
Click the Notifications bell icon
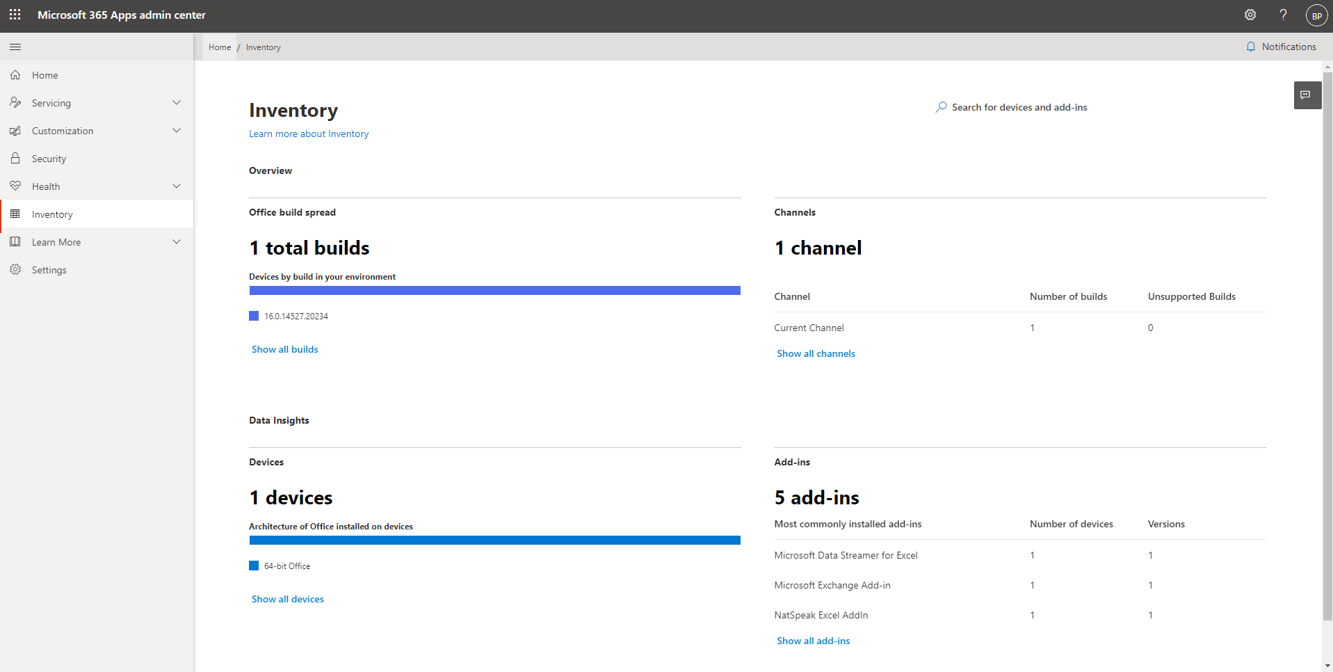click(1251, 47)
